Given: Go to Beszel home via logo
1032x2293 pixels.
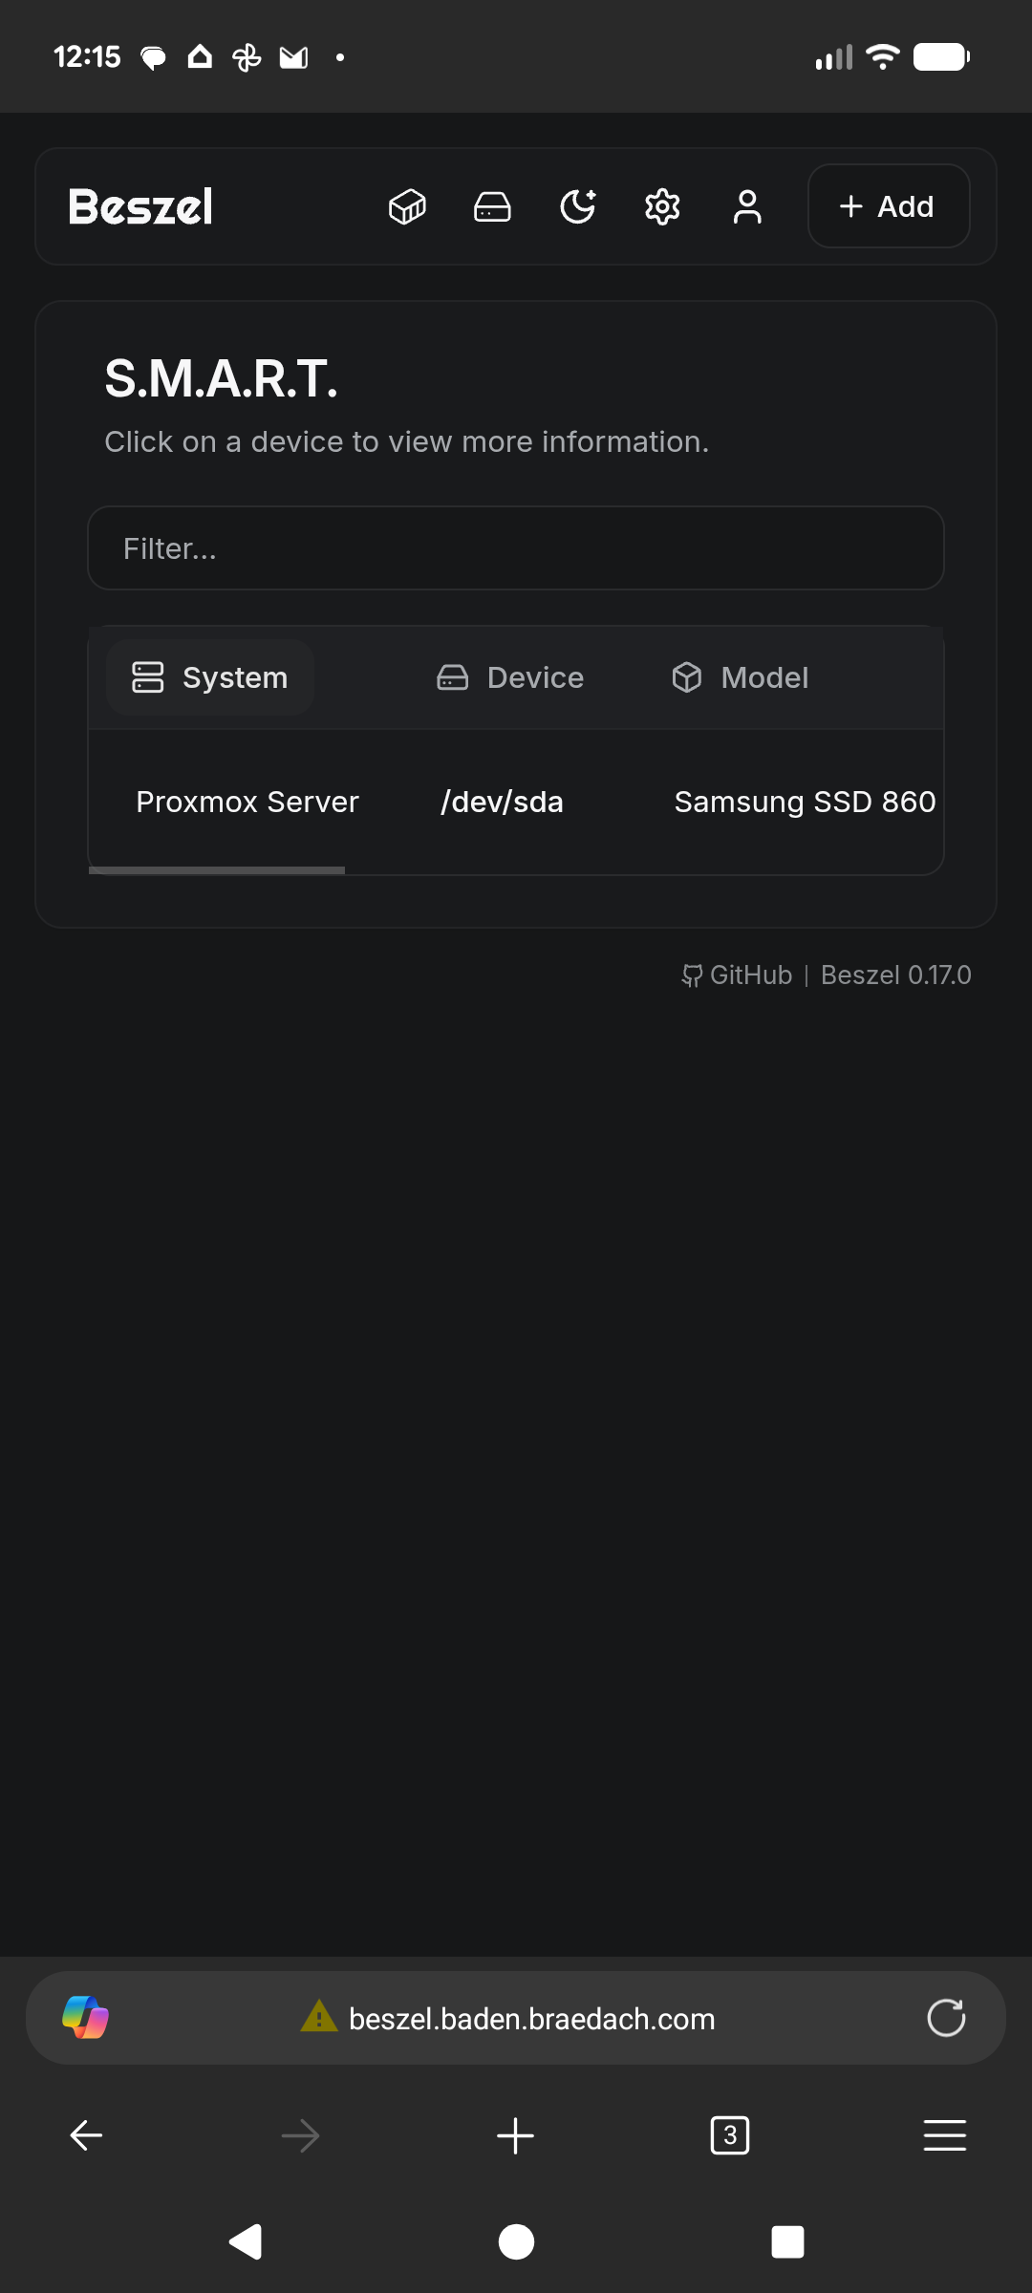Looking at the screenshot, I should (x=140, y=206).
